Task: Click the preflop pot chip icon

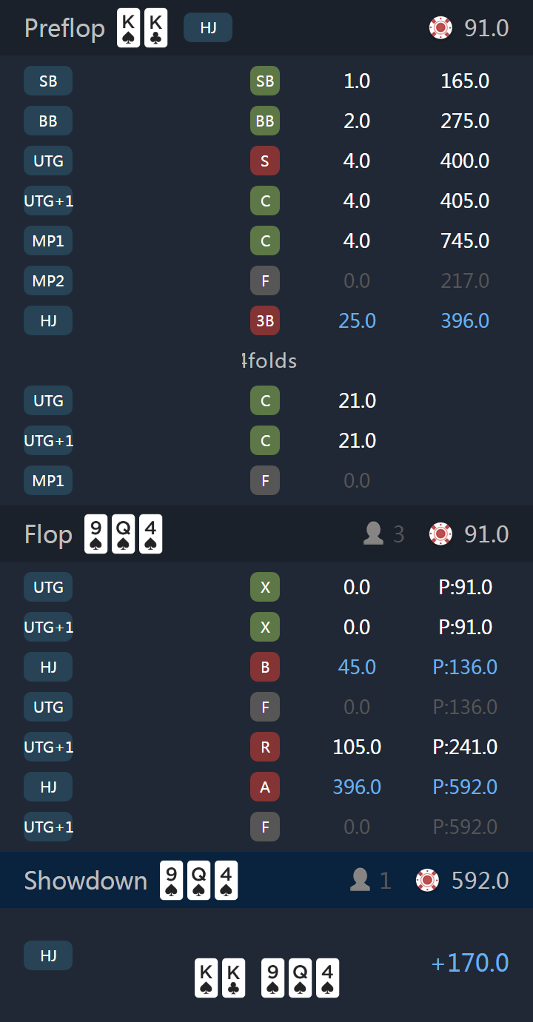Action: (440, 28)
